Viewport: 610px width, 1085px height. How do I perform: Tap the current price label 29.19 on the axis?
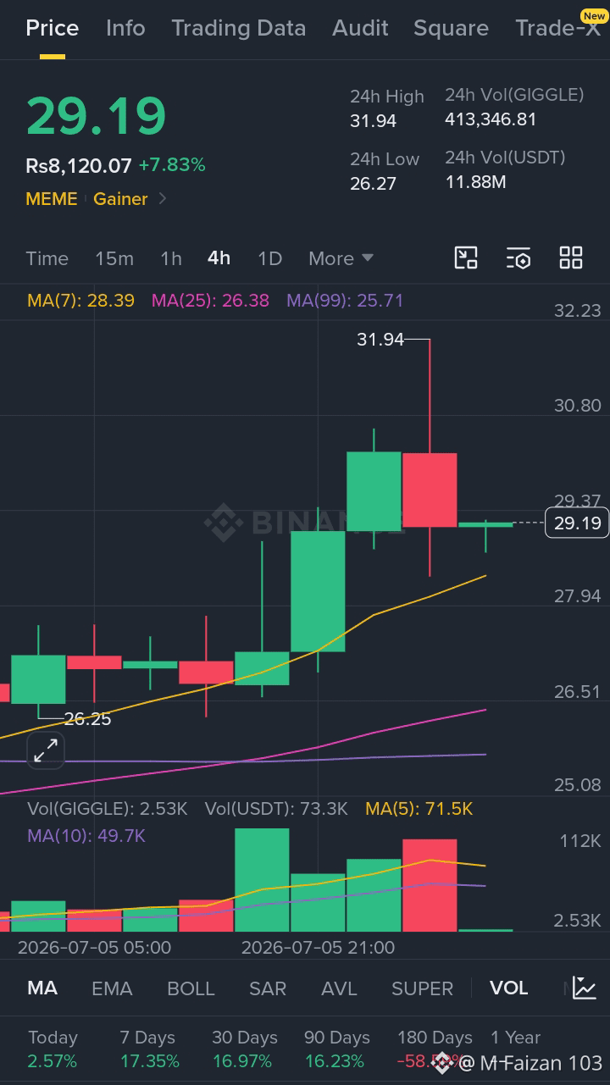pyautogui.click(x=577, y=523)
